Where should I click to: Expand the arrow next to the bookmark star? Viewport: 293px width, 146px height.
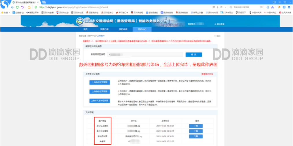coord(225,7)
